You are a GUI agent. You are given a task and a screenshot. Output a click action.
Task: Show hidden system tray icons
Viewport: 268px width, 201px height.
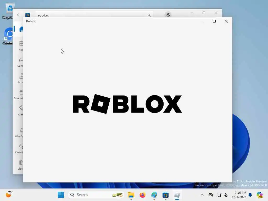coord(202,195)
